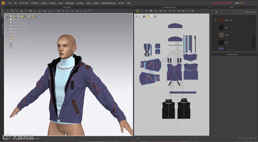Select the Velcro fabric texture swatch
258x142 pixels.
[221, 35]
